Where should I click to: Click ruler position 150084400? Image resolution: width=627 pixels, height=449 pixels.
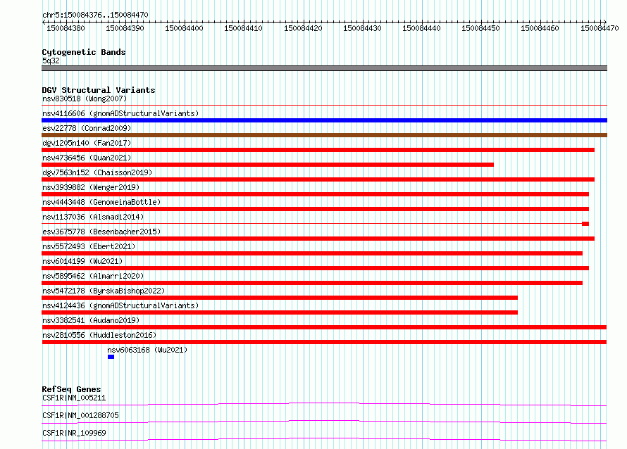[x=184, y=28]
